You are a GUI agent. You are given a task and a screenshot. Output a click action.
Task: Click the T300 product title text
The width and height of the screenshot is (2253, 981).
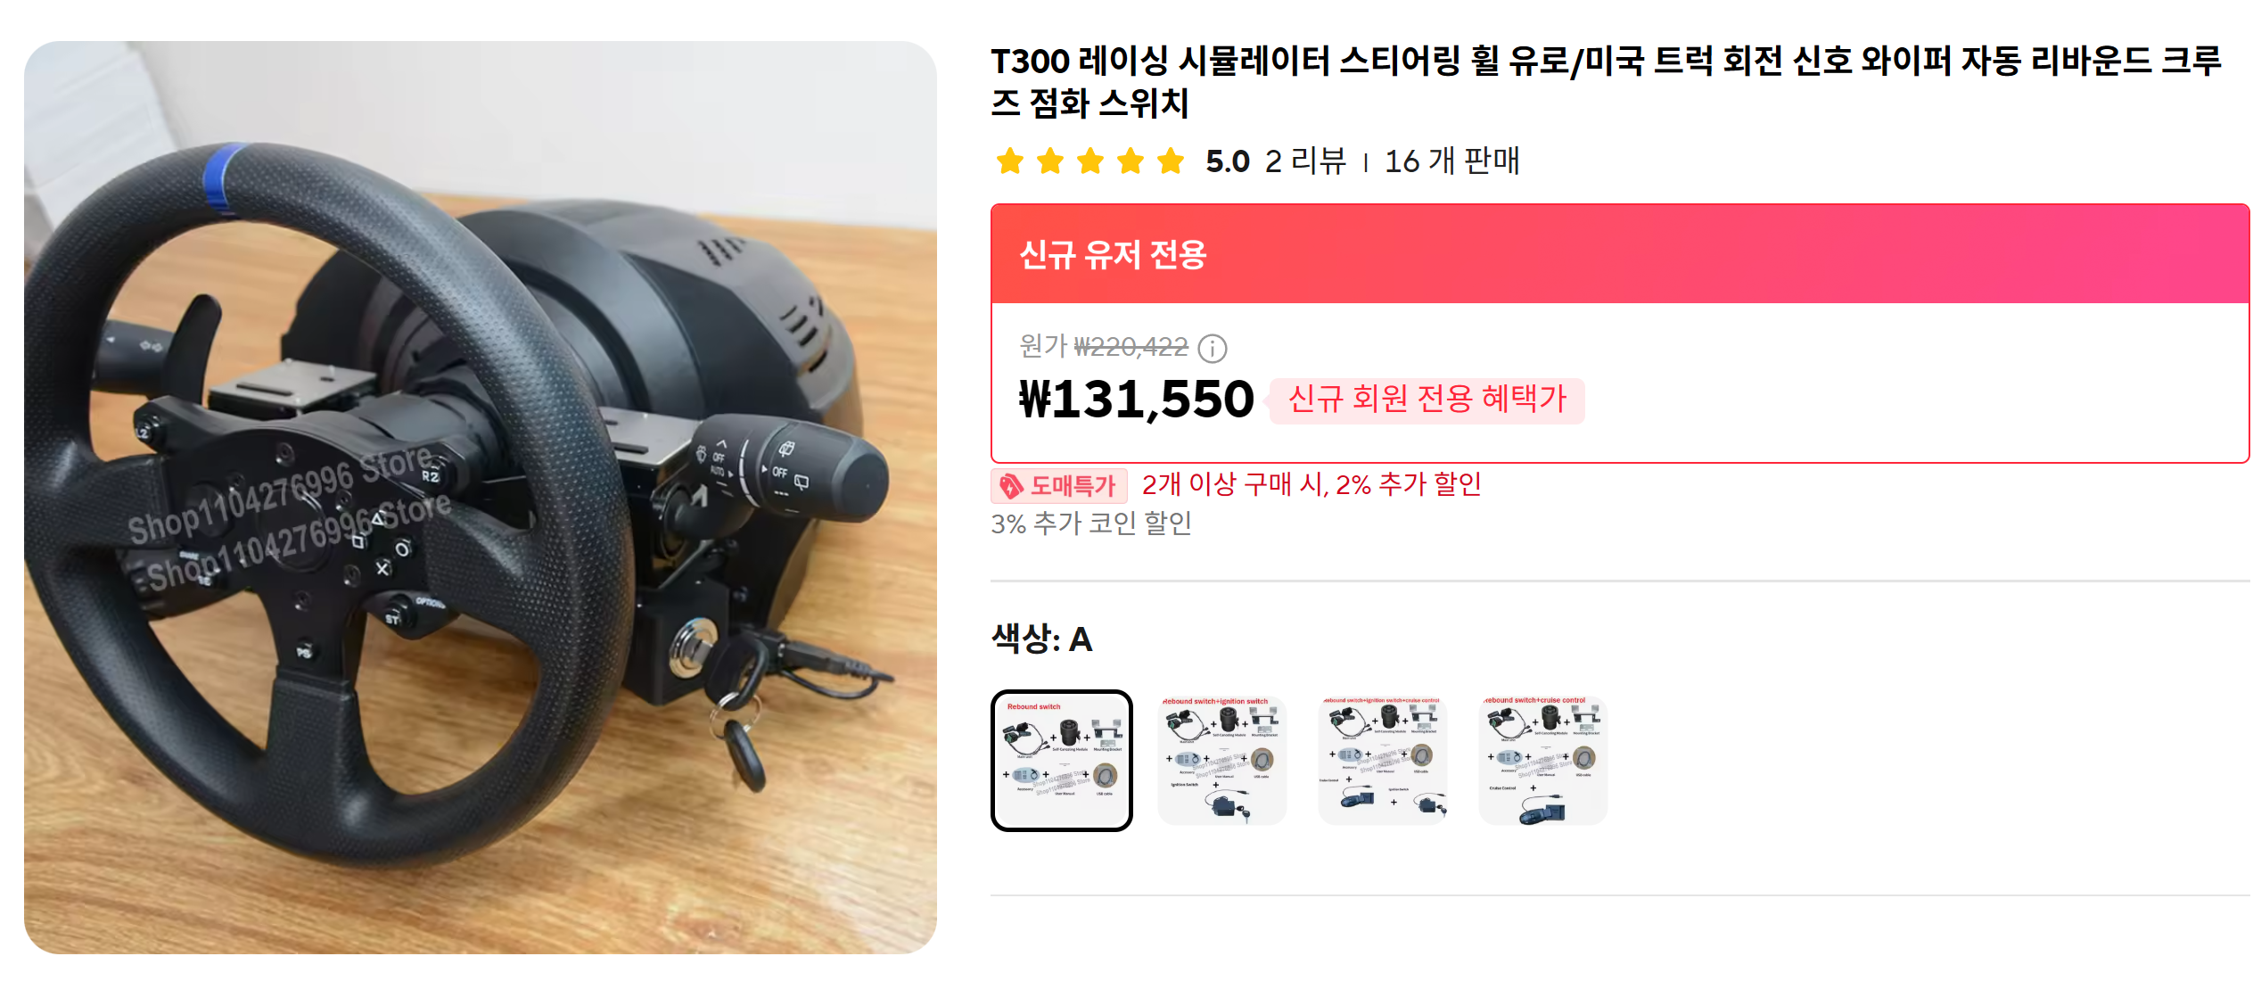(x=1606, y=81)
